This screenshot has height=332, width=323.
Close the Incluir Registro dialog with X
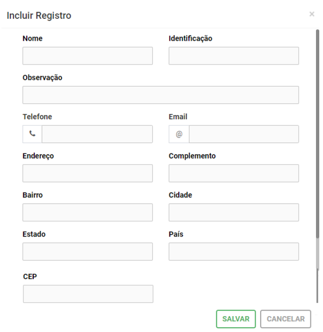[312, 14]
